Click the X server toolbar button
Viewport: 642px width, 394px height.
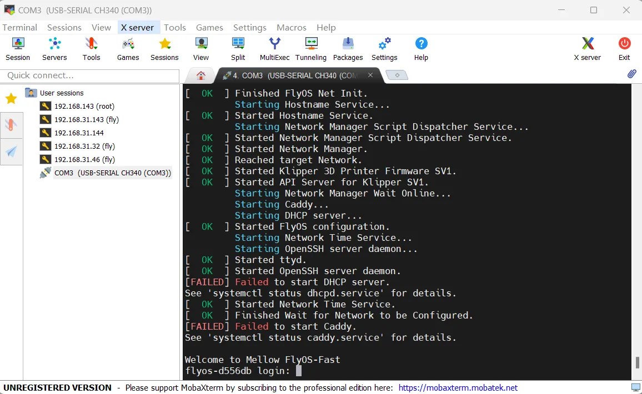[587, 49]
